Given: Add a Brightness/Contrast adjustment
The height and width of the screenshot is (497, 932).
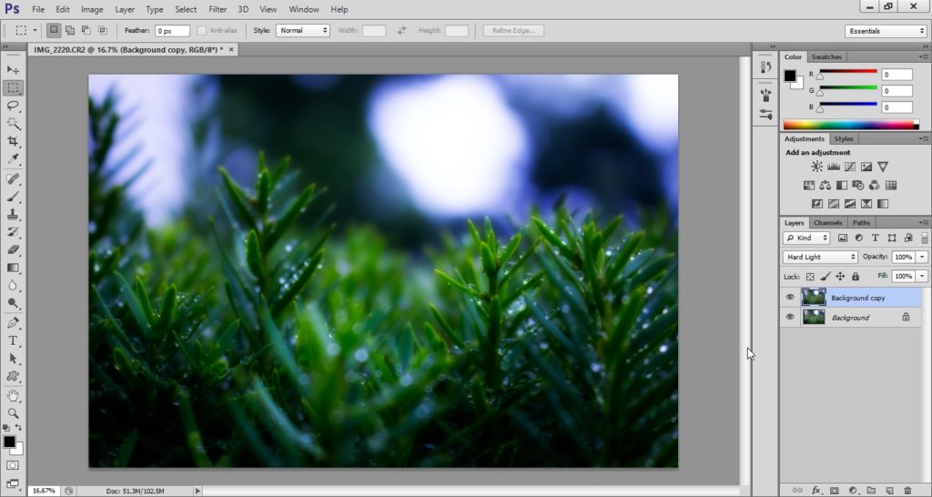Looking at the screenshot, I should click(817, 167).
